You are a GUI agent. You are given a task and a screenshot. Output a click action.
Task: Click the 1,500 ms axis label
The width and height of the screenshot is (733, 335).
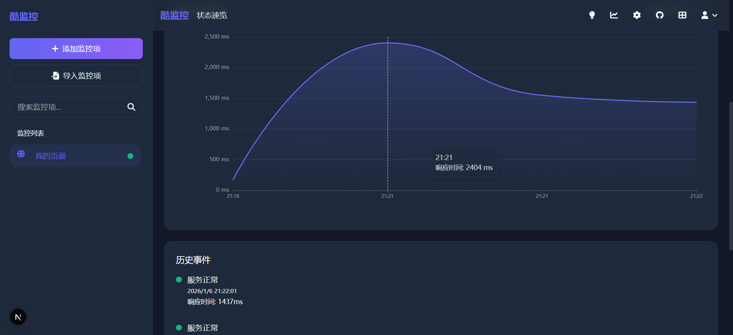(217, 98)
